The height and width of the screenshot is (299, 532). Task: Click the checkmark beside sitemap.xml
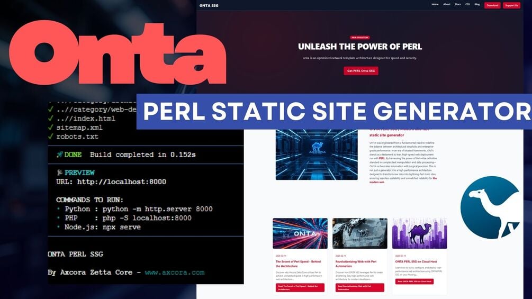point(51,128)
